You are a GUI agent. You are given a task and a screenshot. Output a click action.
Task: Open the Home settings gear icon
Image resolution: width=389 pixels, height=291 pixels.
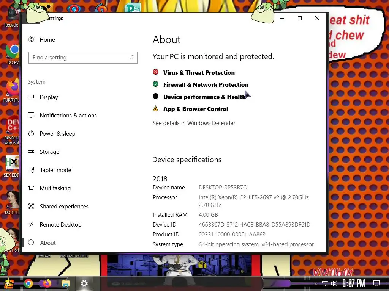coord(31,39)
